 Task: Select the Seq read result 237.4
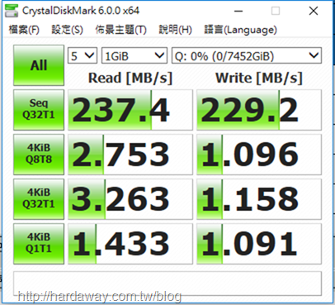[130, 110]
